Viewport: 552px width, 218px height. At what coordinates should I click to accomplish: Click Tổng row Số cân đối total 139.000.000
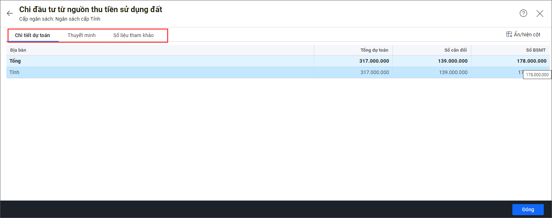pyautogui.click(x=453, y=61)
